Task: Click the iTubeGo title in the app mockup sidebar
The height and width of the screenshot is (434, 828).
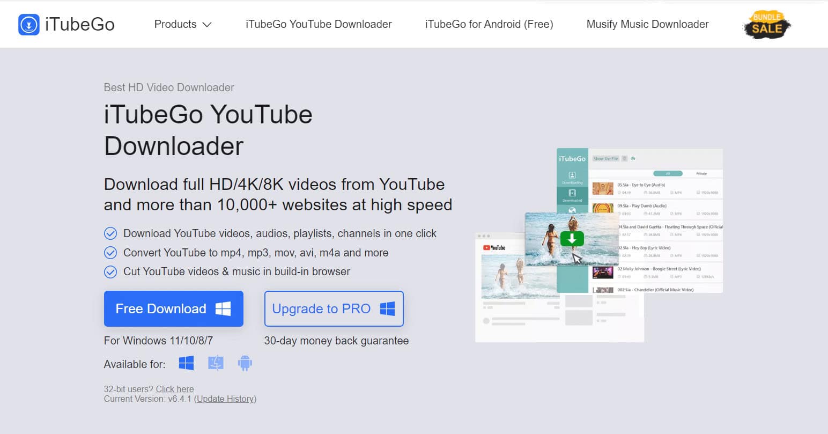Action: 572,159
